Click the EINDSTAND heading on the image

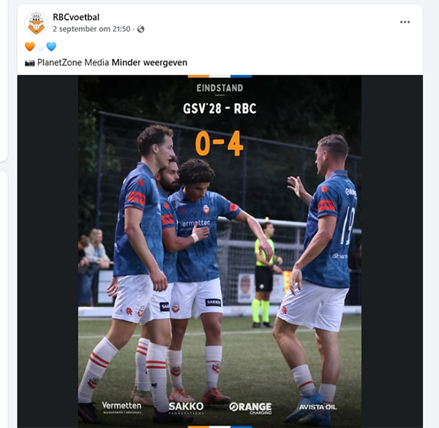219,88
